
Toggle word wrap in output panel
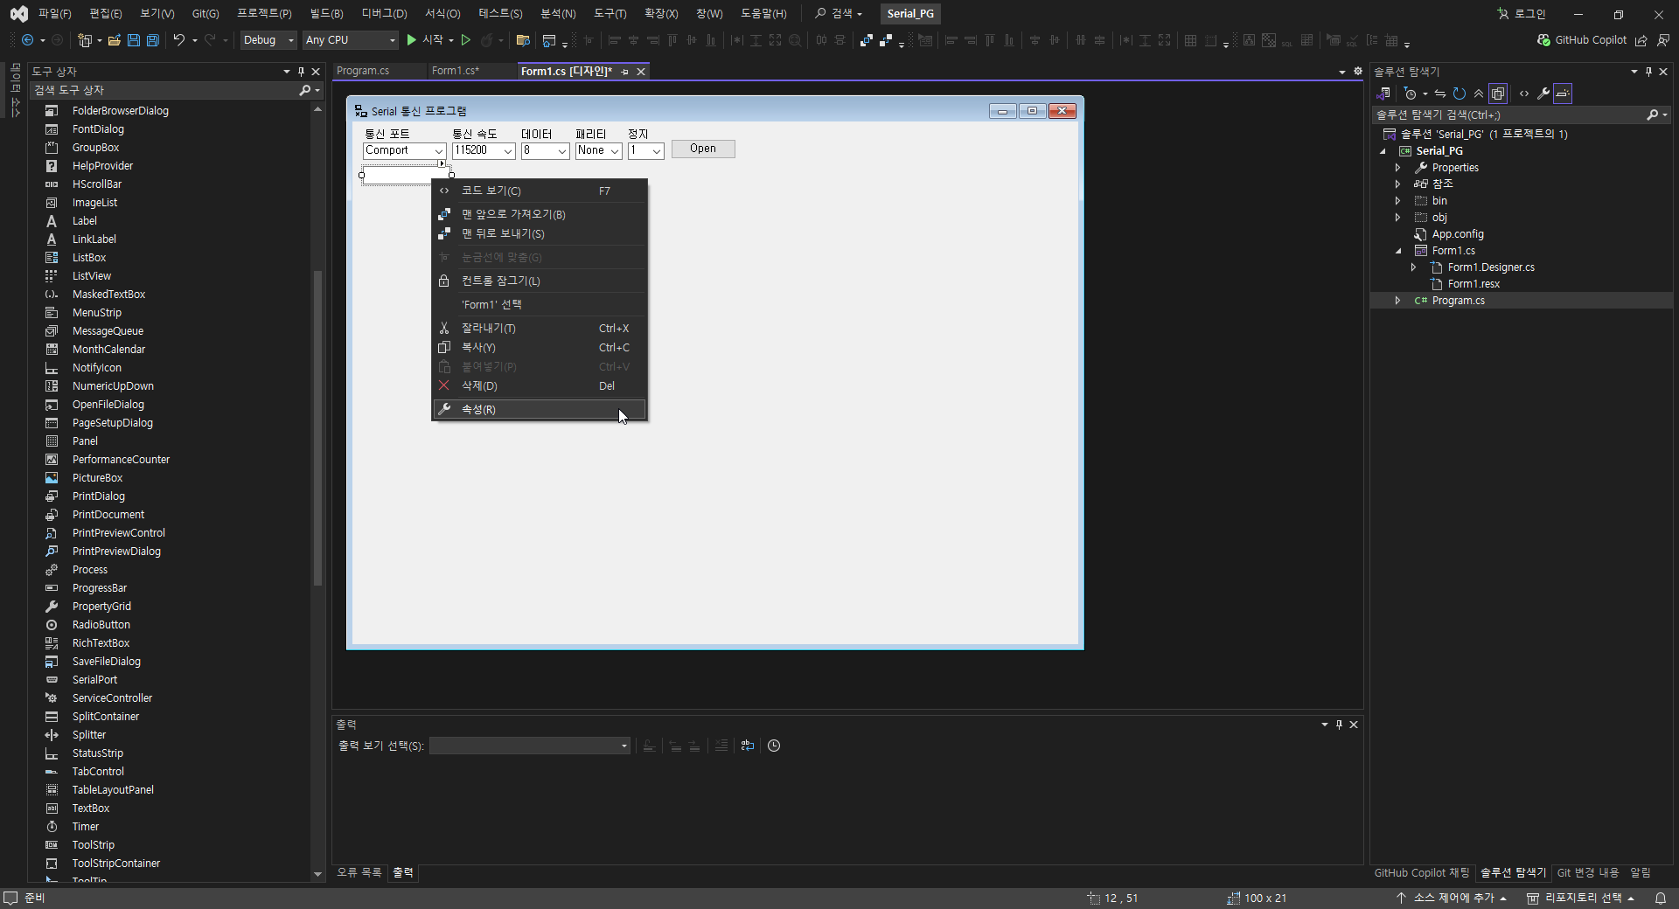pos(748,746)
